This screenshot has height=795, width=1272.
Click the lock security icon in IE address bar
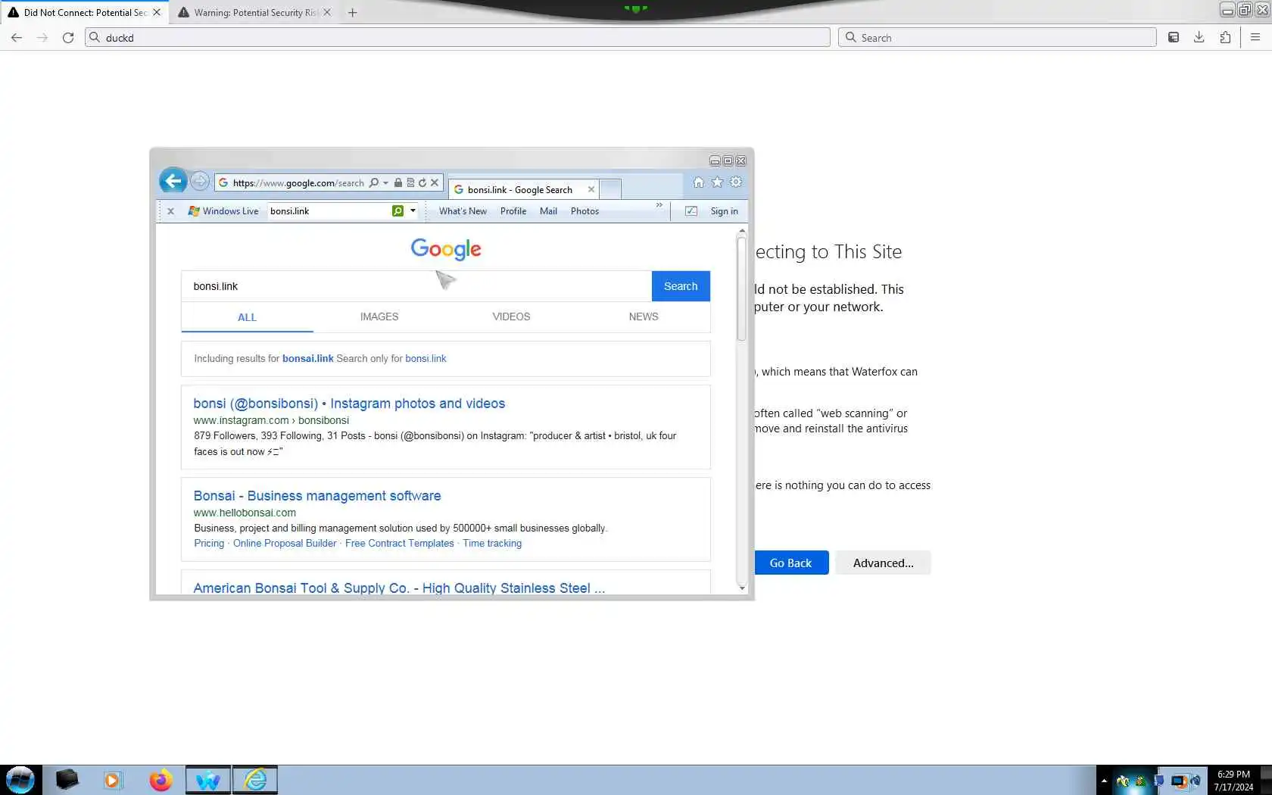[398, 182]
